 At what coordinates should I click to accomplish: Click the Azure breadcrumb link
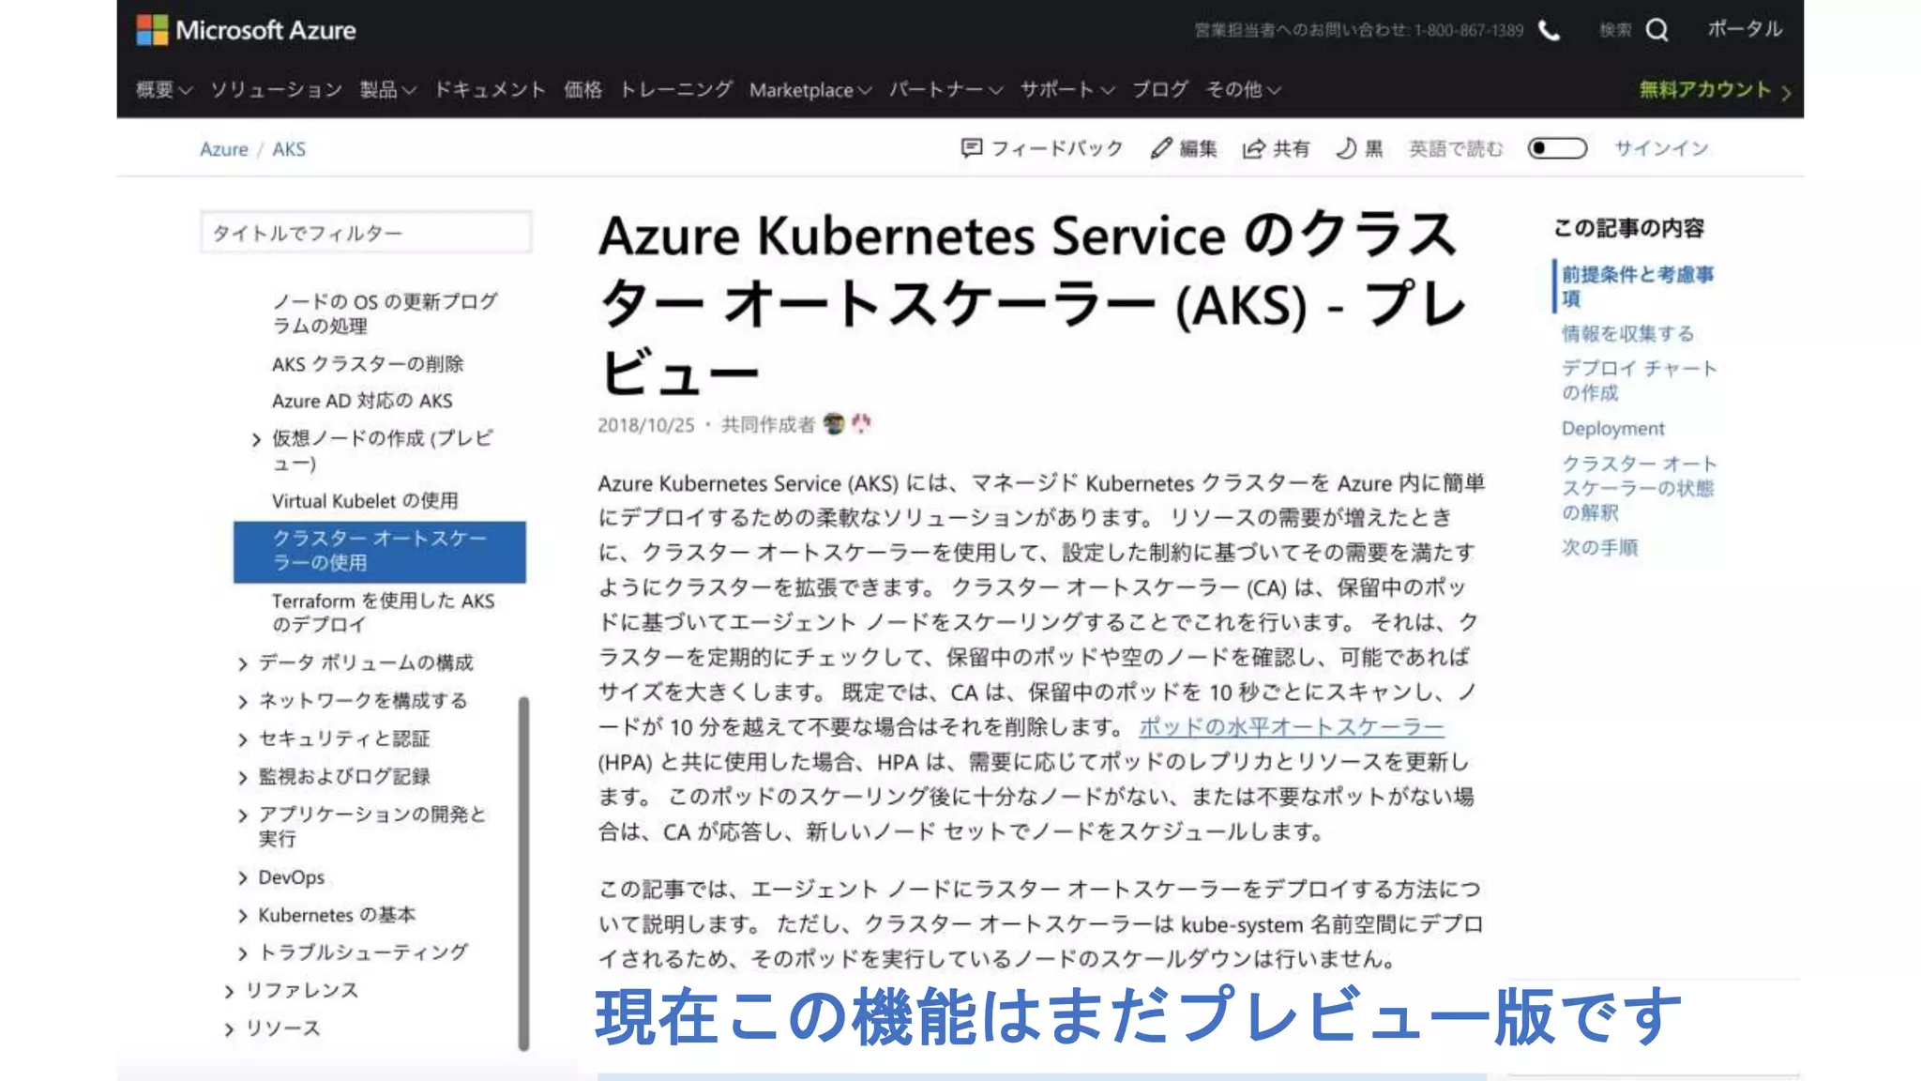coord(223,149)
